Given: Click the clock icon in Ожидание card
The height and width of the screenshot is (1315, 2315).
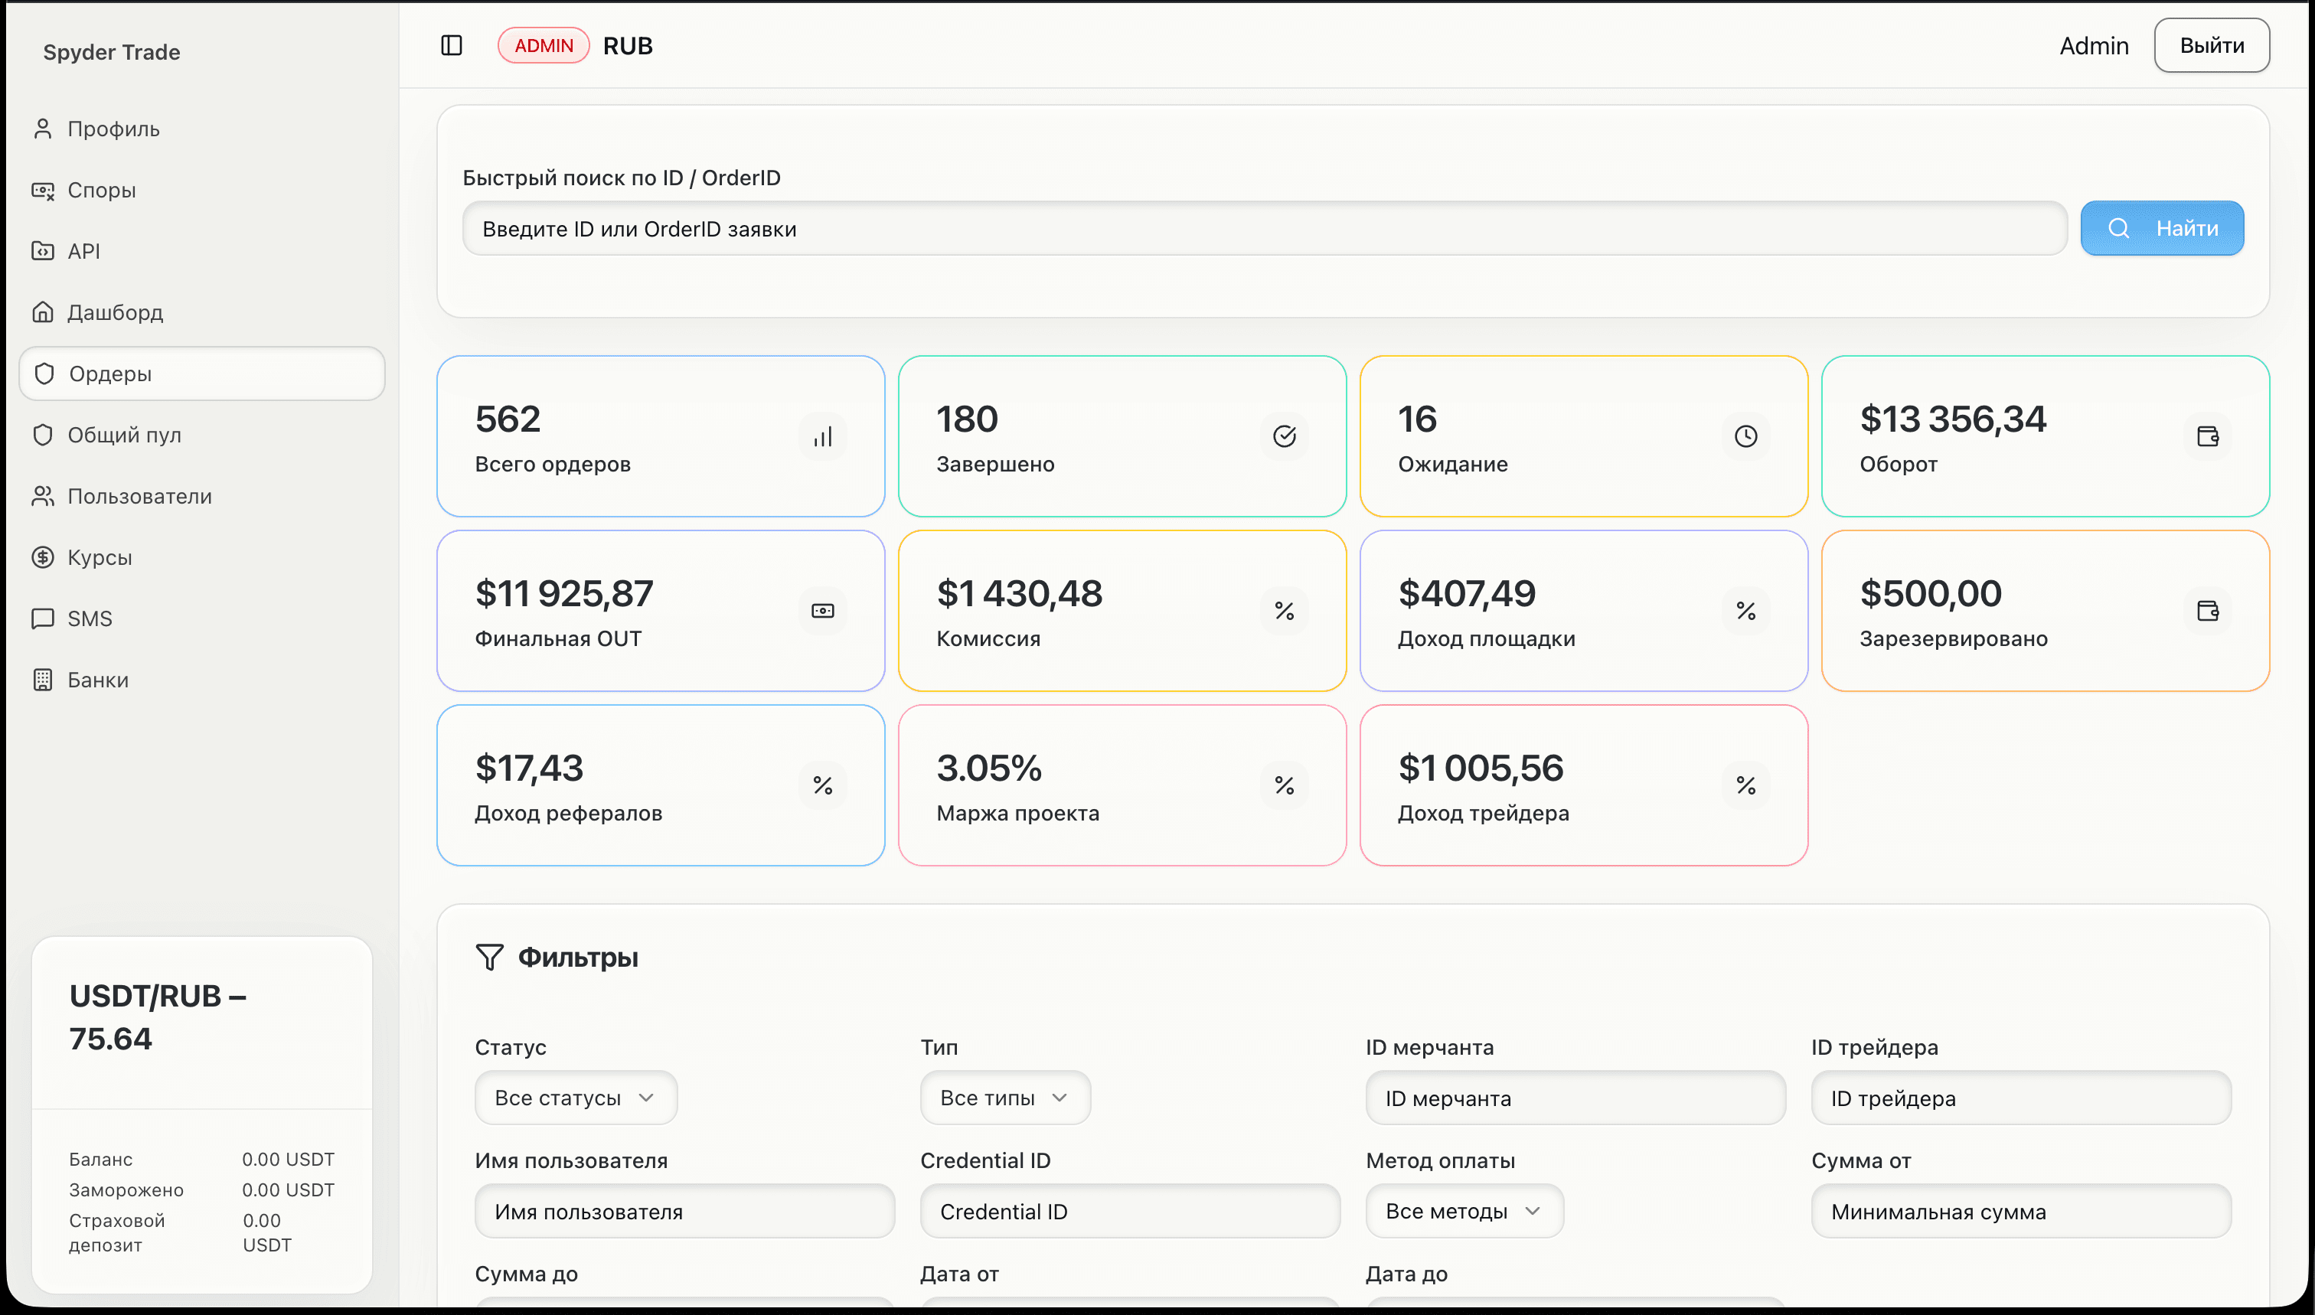Looking at the screenshot, I should pos(1745,437).
